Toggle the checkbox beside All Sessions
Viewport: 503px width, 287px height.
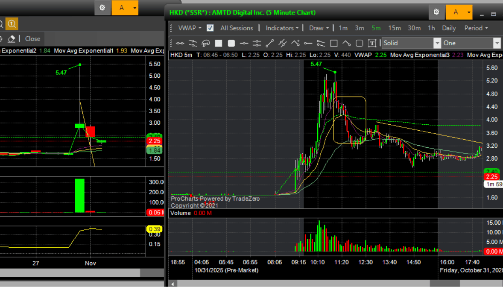[210, 28]
